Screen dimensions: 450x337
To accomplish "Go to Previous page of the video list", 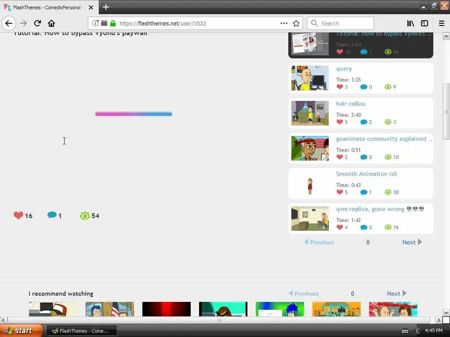I will pyautogui.click(x=319, y=242).
